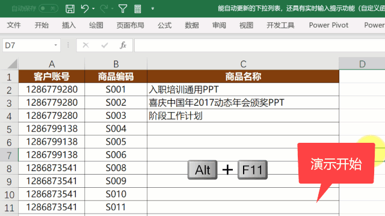385x216 pixels.
Task: Switch to the Power Pivot ribbon tab
Action: 328,25
